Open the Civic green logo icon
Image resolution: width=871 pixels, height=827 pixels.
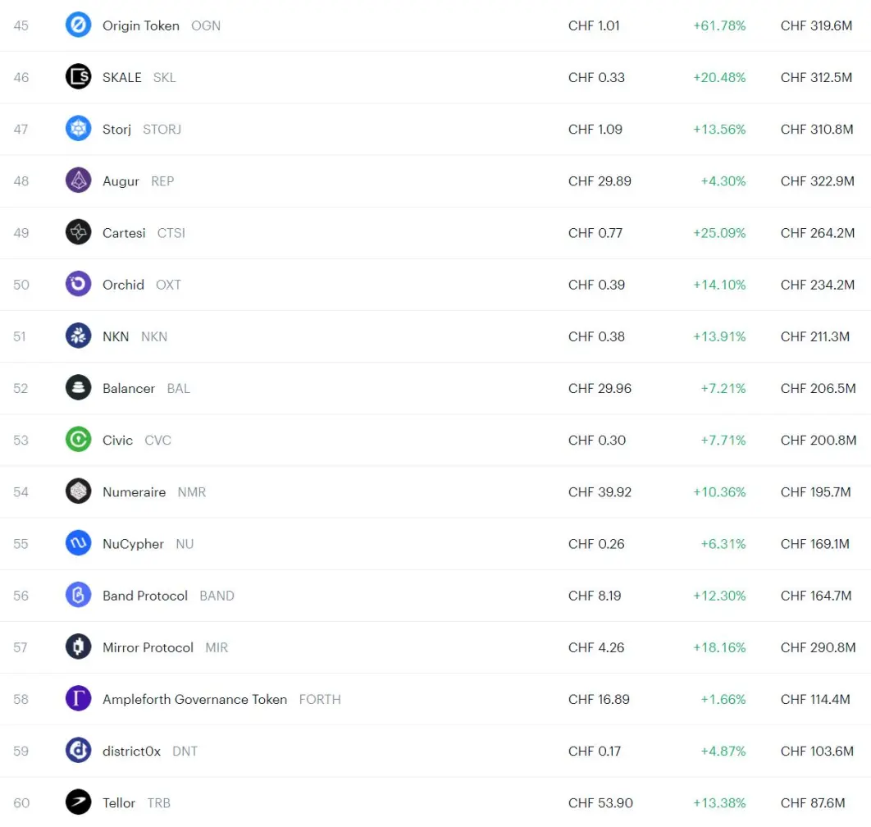(78, 440)
